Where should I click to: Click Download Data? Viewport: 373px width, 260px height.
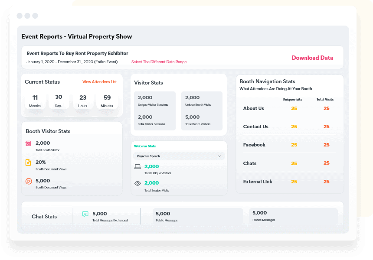(x=312, y=58)
